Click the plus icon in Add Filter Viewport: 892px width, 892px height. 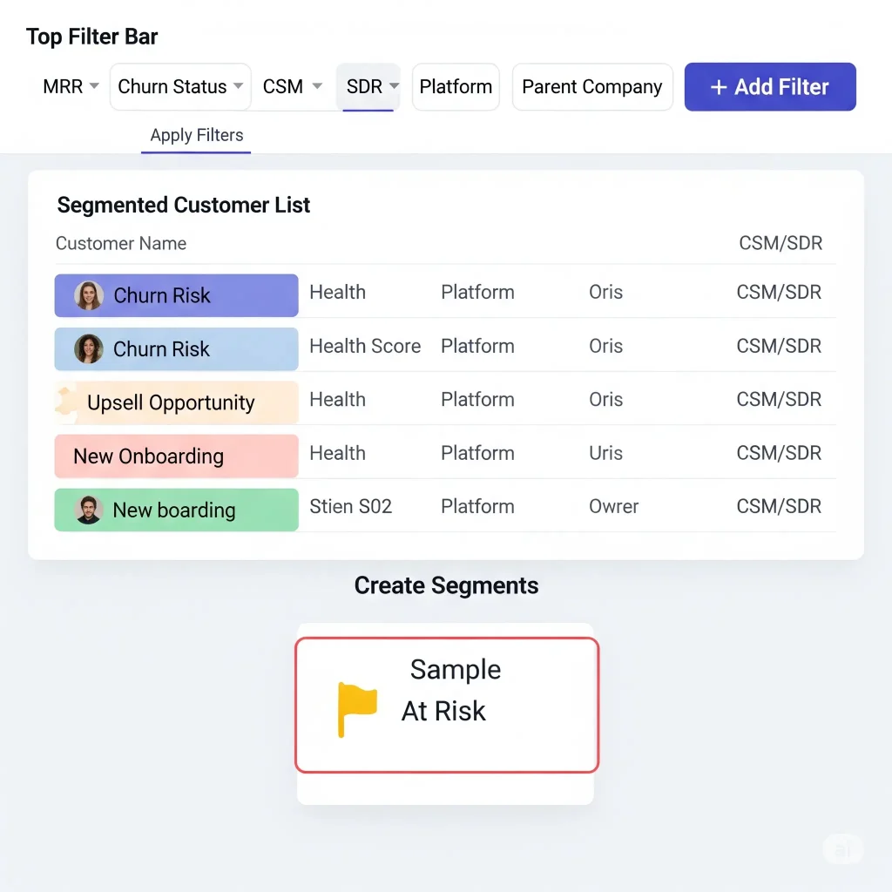click(x=719, y=87)
